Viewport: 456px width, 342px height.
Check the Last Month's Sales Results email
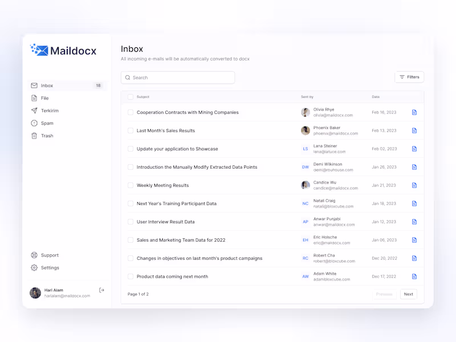click(131, 131)
